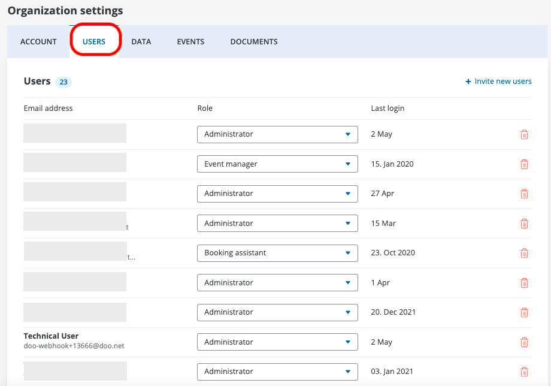Open the role dropdown for Technical User
The height and width of the screenshot is (386, 551).
(x=277, y=342)
